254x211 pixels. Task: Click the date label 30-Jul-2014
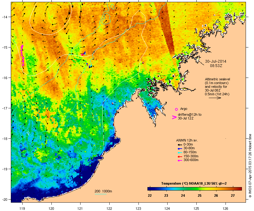[216, 61]
